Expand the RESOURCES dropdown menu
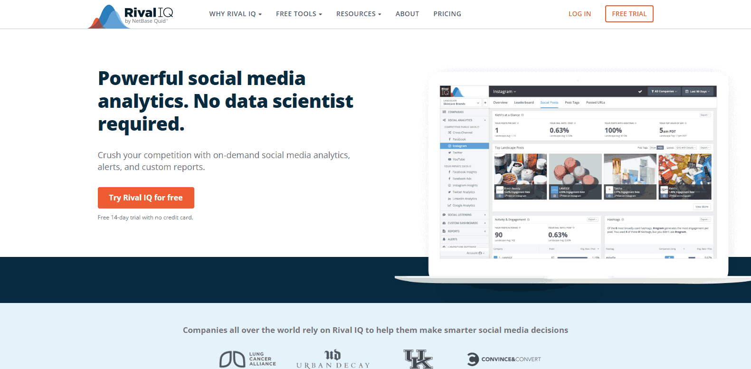This screenshot has height=369, width=751. 359,14
